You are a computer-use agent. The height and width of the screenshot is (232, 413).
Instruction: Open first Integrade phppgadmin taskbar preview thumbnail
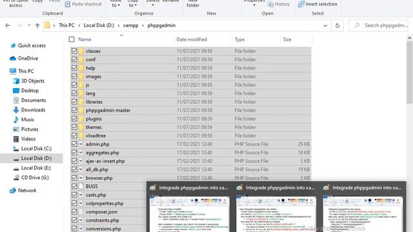pyautogui.click(x=190, y=214)
